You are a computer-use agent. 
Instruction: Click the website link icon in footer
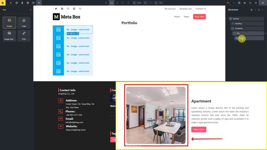pos(60,126)
